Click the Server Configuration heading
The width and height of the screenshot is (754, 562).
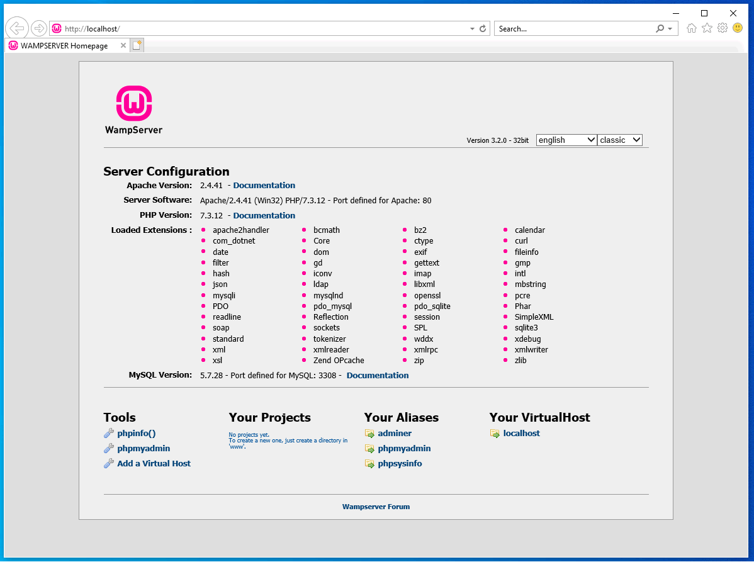point(166,171)
